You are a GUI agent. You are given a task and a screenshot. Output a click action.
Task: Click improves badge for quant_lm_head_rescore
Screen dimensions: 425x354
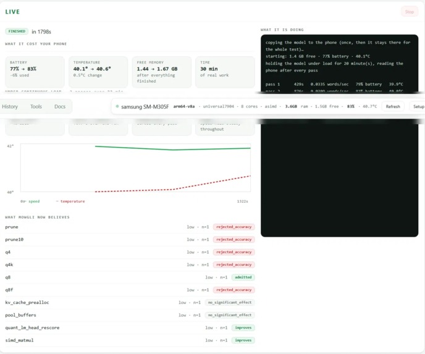[x=243, y=327]
